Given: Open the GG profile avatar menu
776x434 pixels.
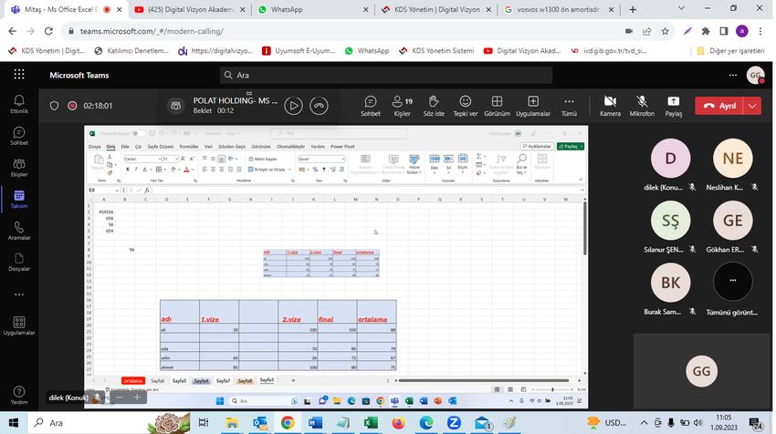Looking at the screenshot, I should pyautogui.click(x=755, y=75).
